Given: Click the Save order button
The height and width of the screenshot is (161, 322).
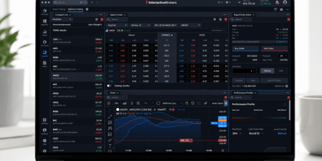Looking at the screenshot, I should point(253,81).
